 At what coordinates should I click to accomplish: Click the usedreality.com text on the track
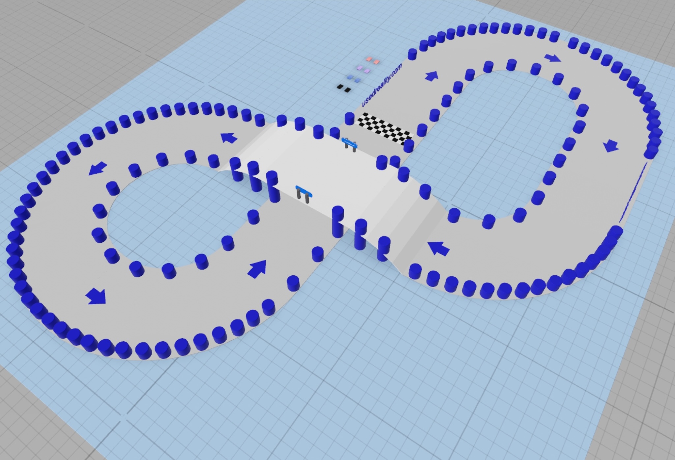click(x=382, y=85)
